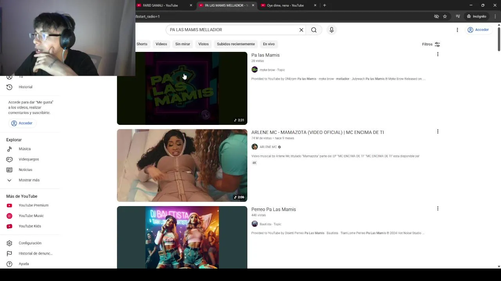The height and width of the screenshot is (281, 501).
Task: Open myke brow channel avatar
Action: pyautogui.click(x=254, y=69)
